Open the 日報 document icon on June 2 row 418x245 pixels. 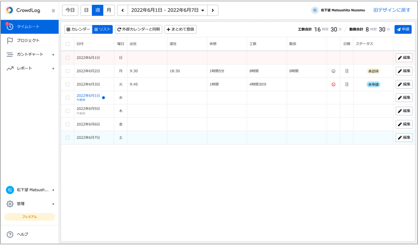[x=346, y=71]
